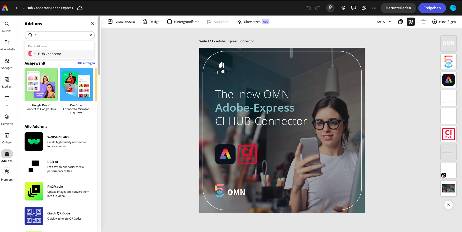462x232 pixels.
Task: Click Größe ändern in the toolbar
Action: tap(122, 22)
